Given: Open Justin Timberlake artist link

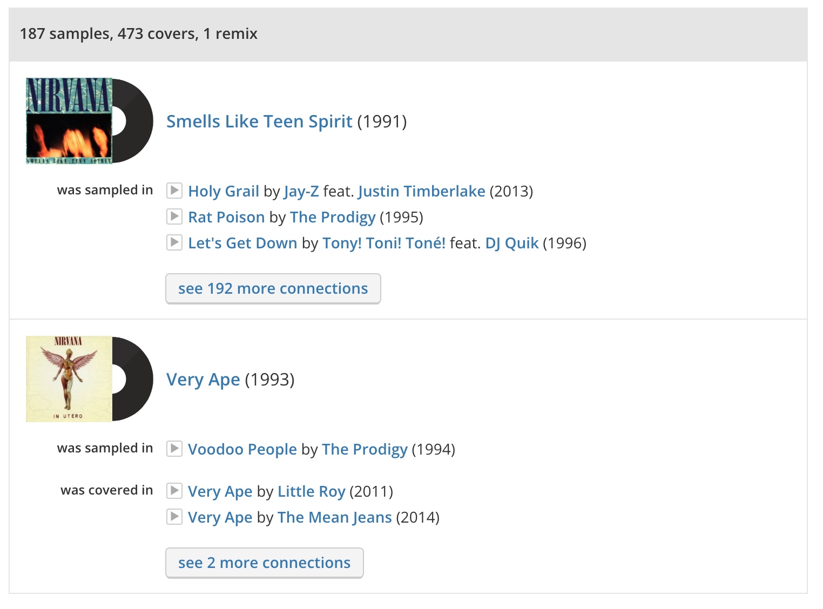Looking at the screenshot, I should [x=421, y=191].
